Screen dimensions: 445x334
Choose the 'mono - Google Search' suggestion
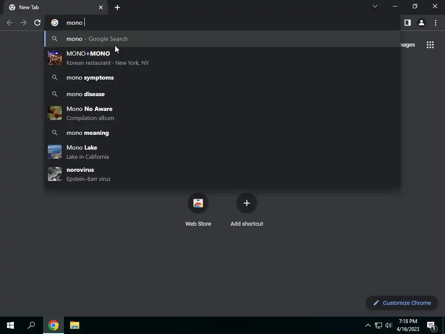coord(222,39)
